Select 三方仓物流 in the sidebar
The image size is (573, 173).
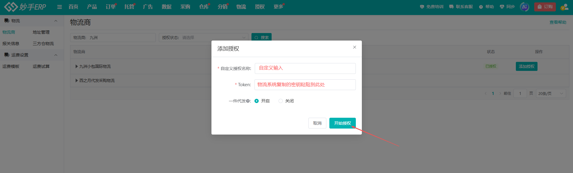(43, 44)
